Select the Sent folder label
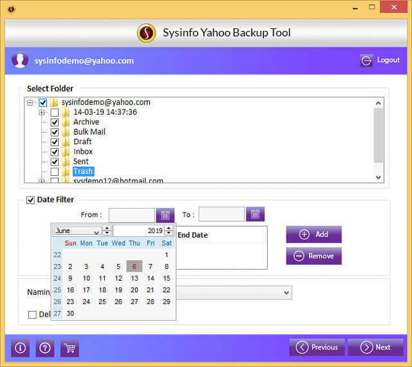The image size is (412, 367). click(81, 162)
